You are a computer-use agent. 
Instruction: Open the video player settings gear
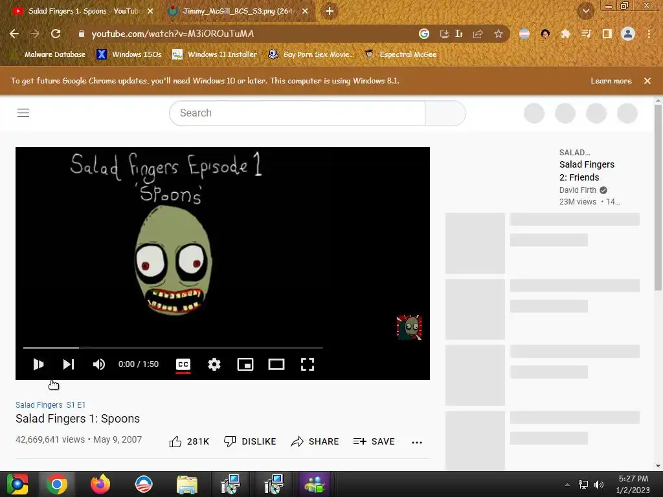pos(214,364)
